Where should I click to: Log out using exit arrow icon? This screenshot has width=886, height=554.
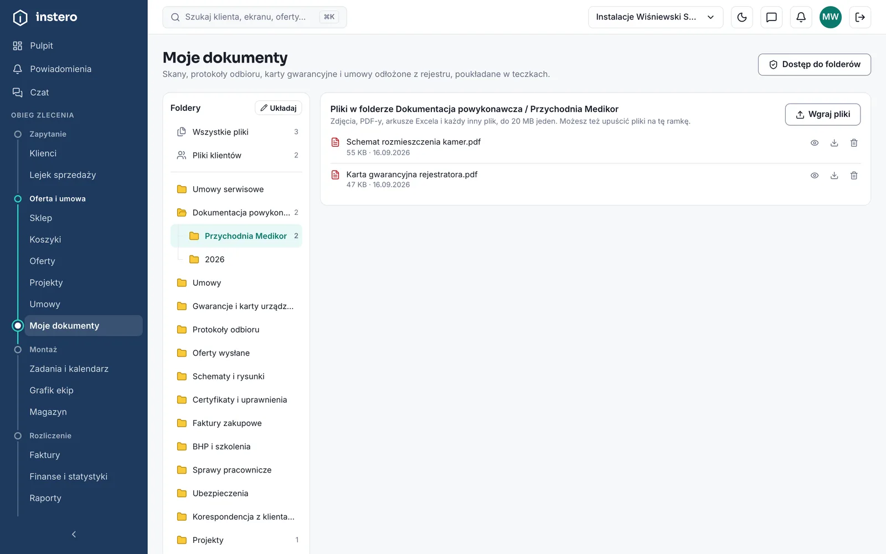click(x=860, y=17)
